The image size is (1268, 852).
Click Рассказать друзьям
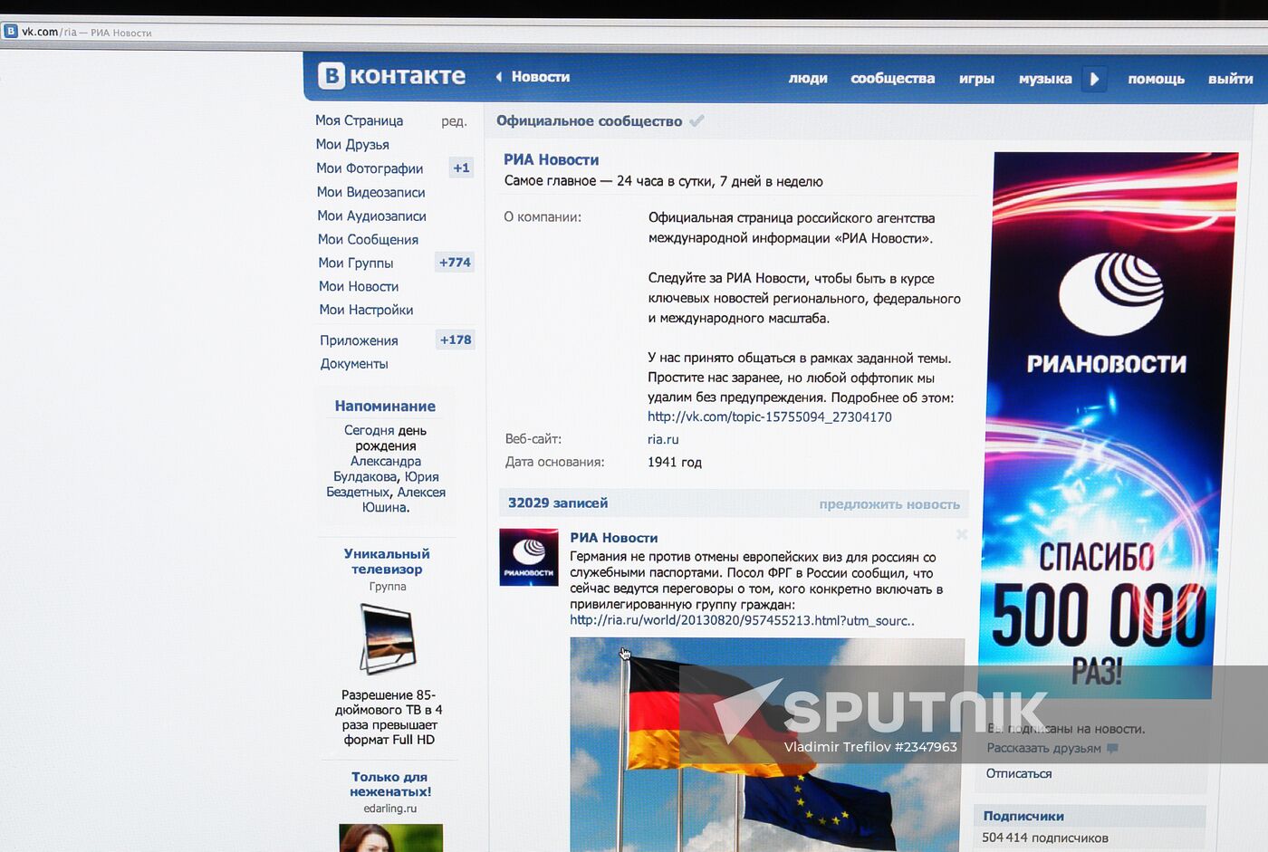1043,748
